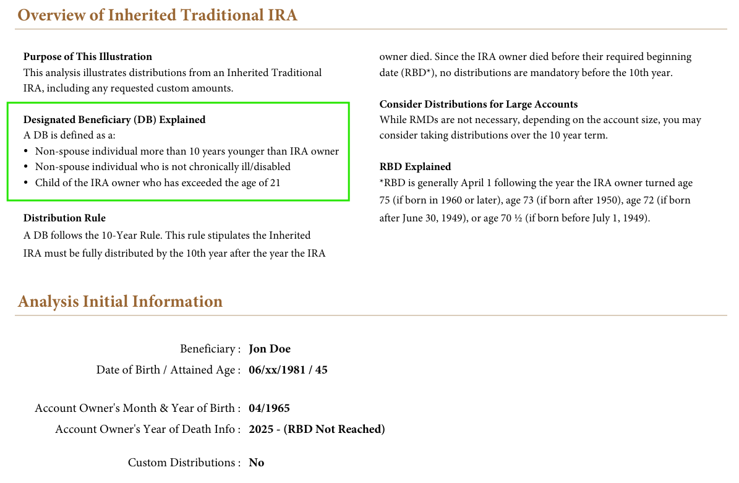Click the 'RBD Explained' heading

click(415, 167)
